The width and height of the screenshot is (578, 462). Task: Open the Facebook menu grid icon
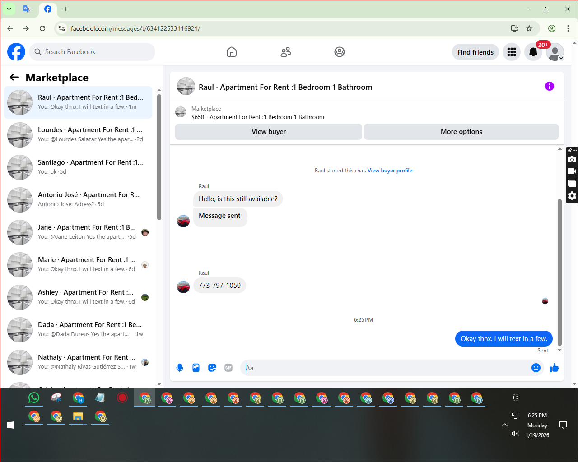coord(512,52)
